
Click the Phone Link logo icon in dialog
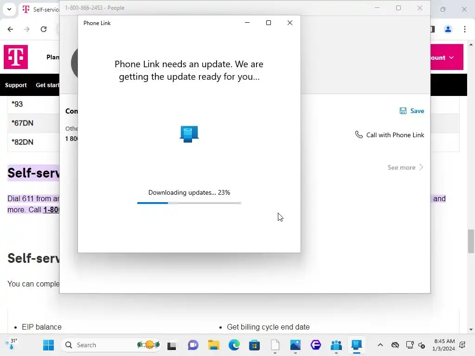tap(189, 134)
